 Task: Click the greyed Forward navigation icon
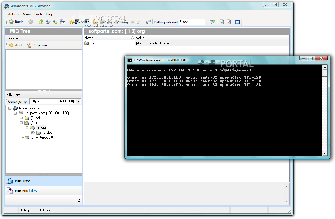pyautogui.click(x=31, y=22)
